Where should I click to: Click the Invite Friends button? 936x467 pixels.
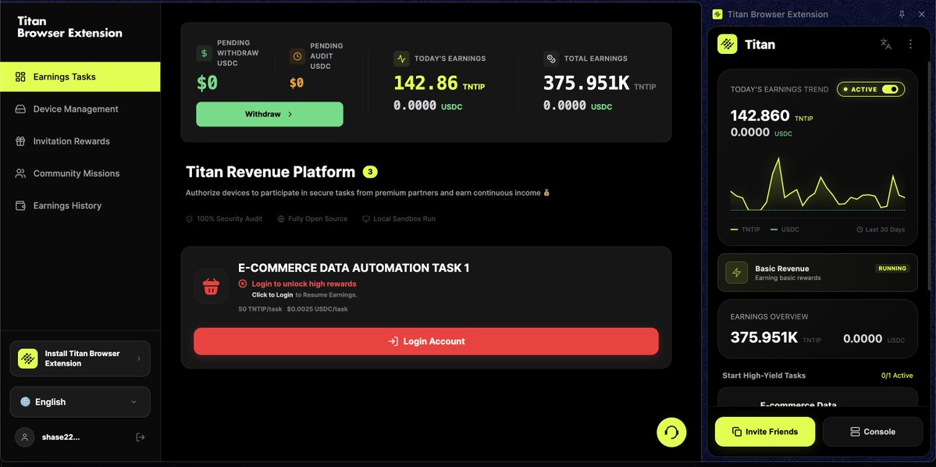tap(765, 432)
